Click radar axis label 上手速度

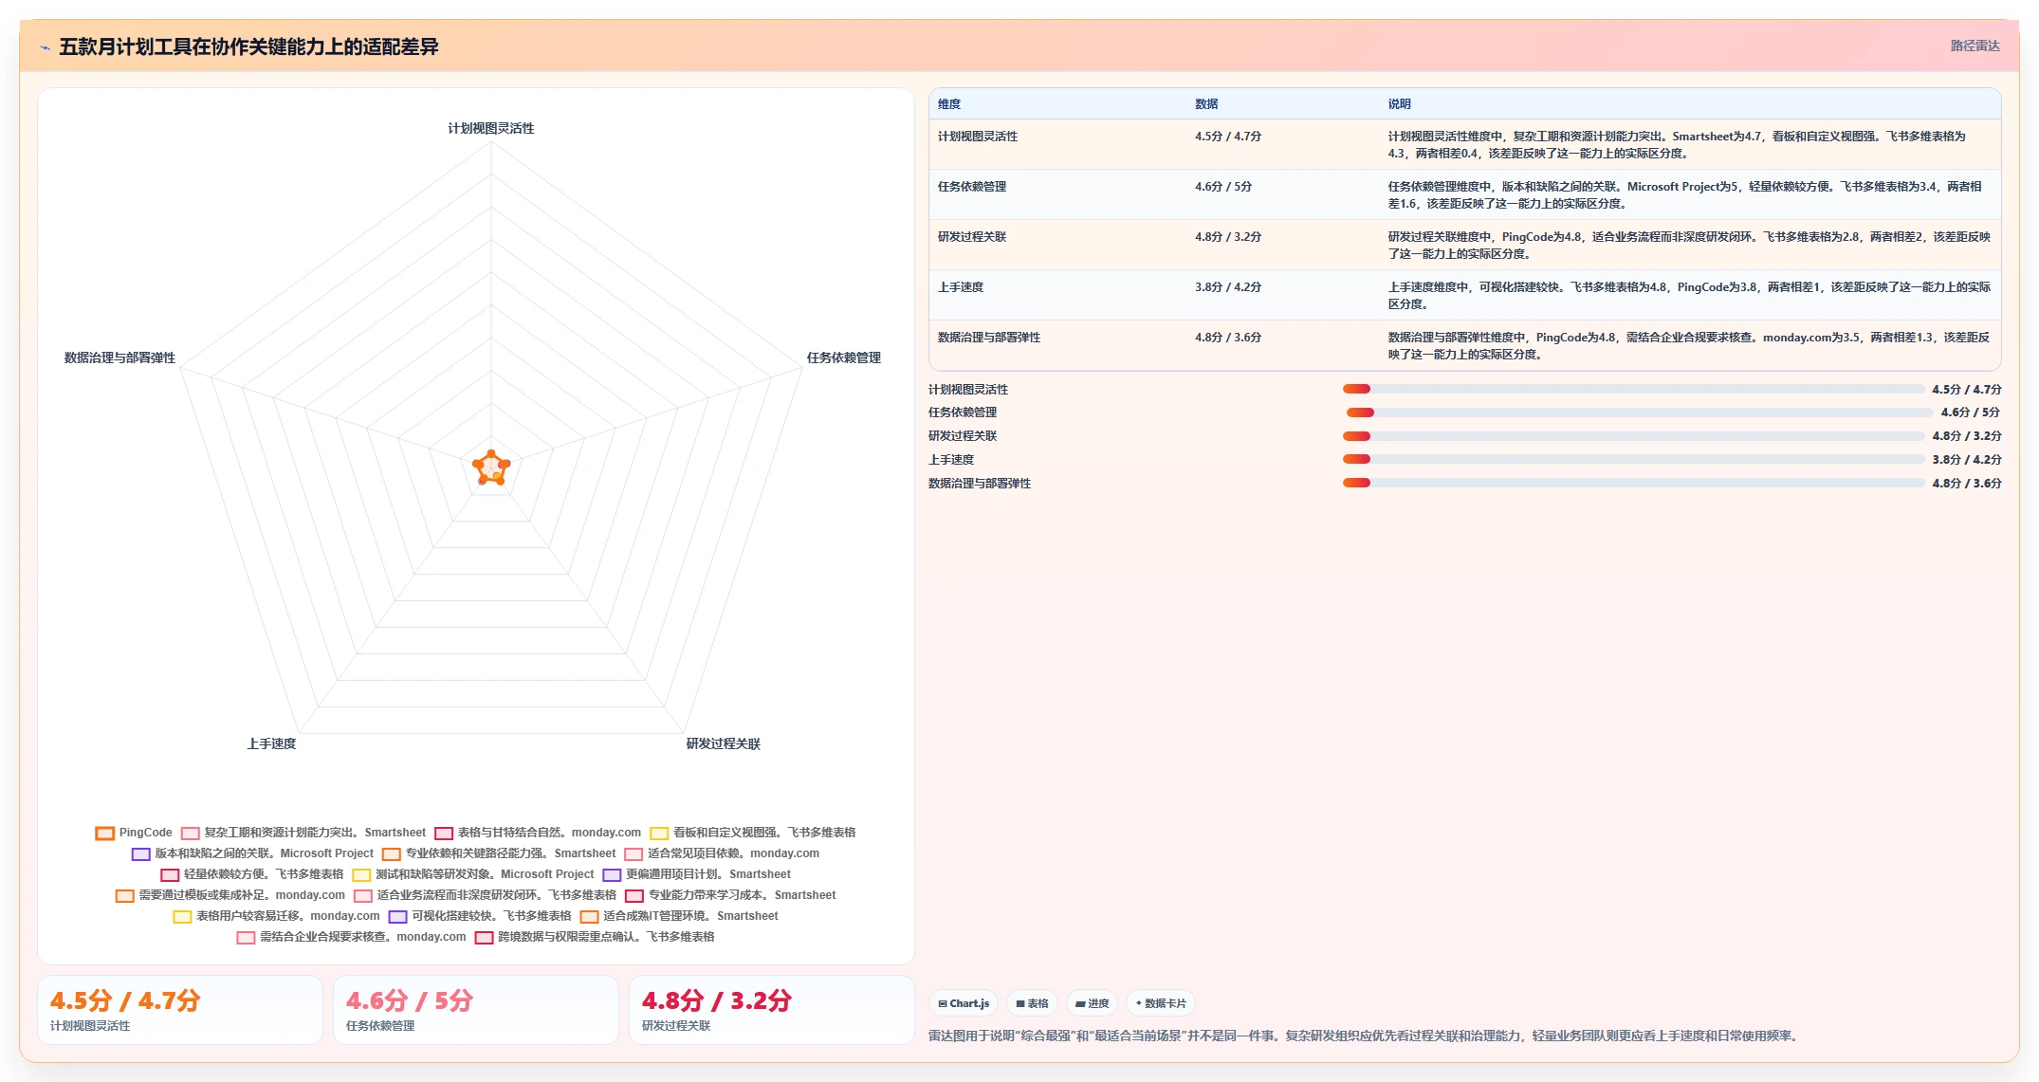[x=272, y=743]
